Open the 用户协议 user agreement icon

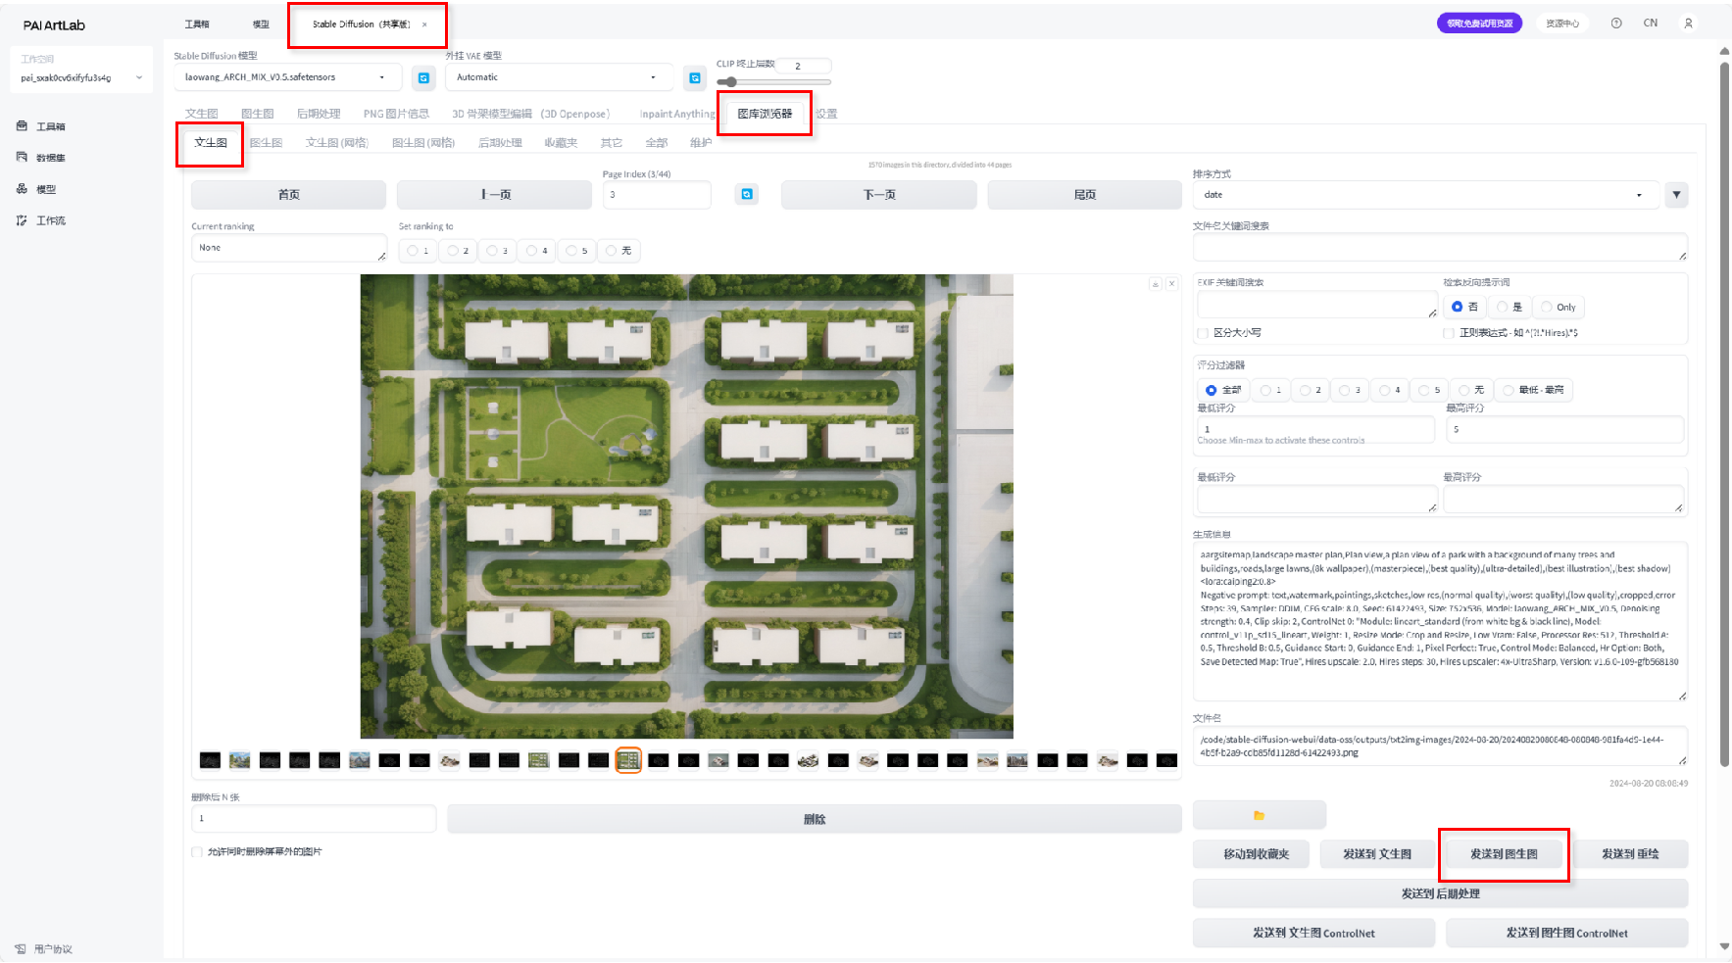[x=21, y=949]
